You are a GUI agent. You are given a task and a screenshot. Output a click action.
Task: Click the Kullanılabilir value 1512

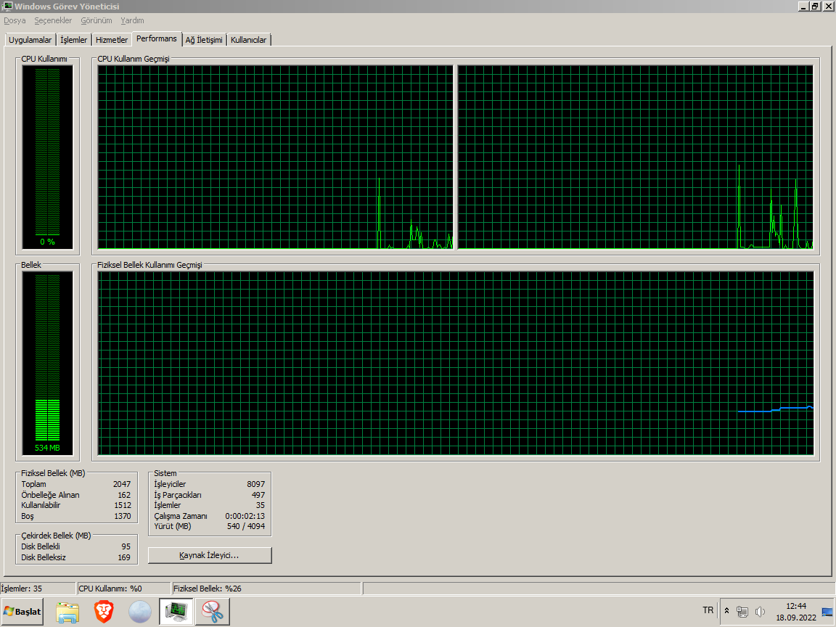(122, 505)
